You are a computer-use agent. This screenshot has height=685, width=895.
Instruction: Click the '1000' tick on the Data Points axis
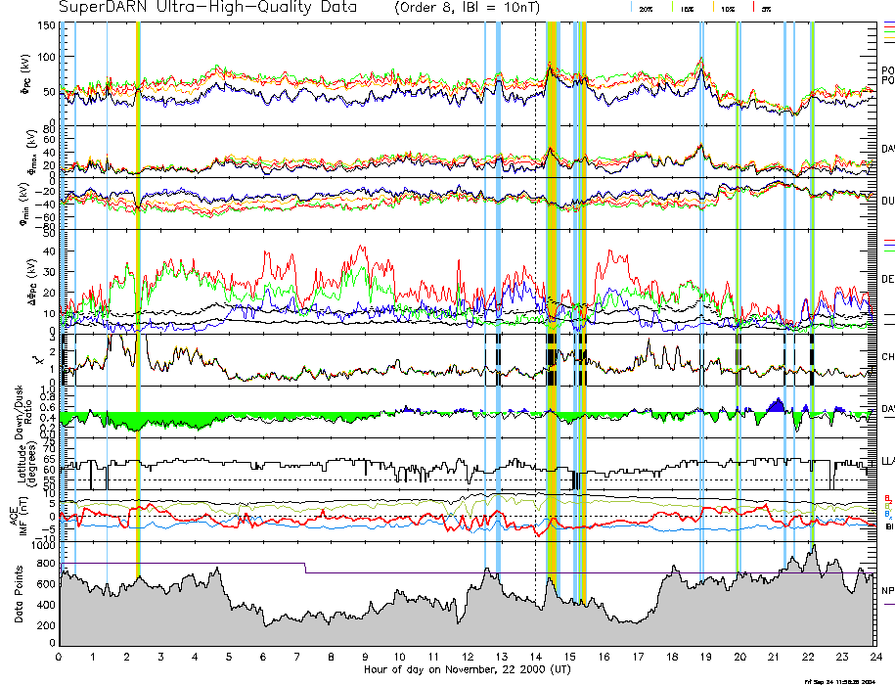(x=43, y=545)
